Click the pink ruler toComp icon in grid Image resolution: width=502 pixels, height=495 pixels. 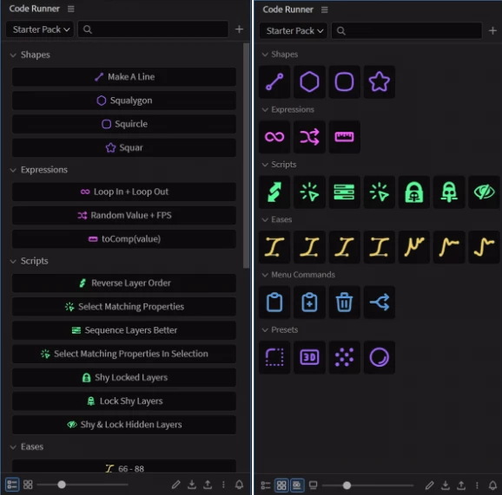(344, 137)
